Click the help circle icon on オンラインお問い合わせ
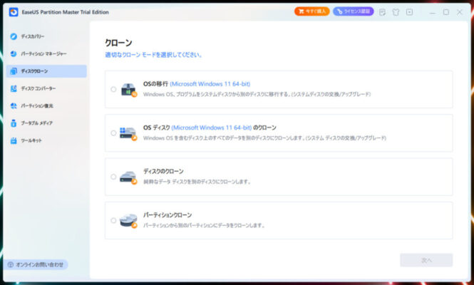The height and width of the screenshot is (285, 474). 10,265
